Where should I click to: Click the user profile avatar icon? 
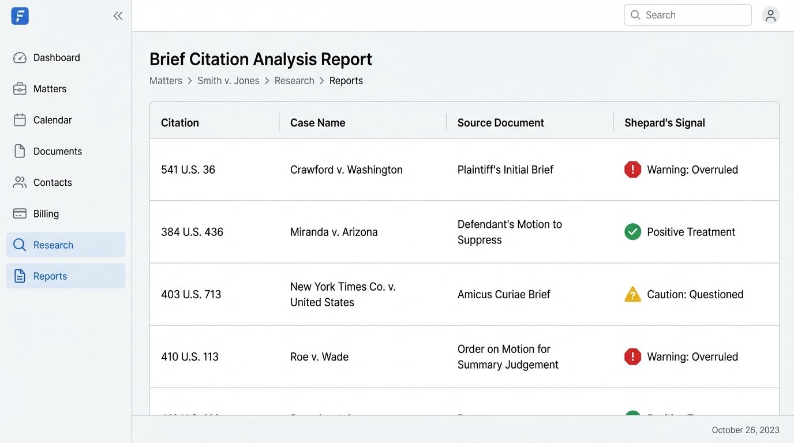click(771, 15)
